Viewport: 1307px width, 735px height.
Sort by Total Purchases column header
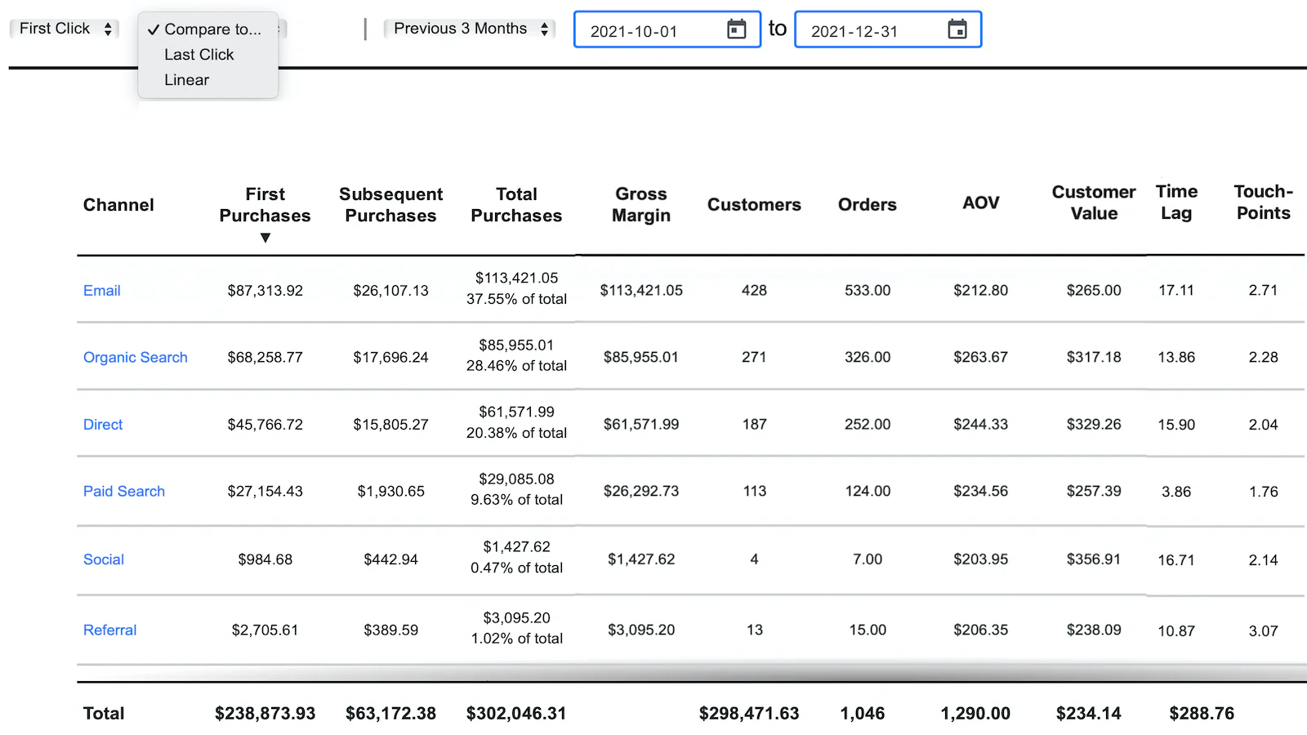[x=516, y=205]
